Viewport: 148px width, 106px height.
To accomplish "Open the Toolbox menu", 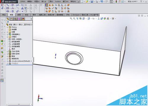I will tap(58, 1).
